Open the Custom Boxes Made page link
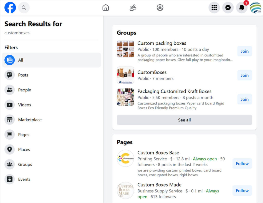Image resolution: width=263 pixels, height=203 pixels. pyautogui.click(x=159, y=185)
